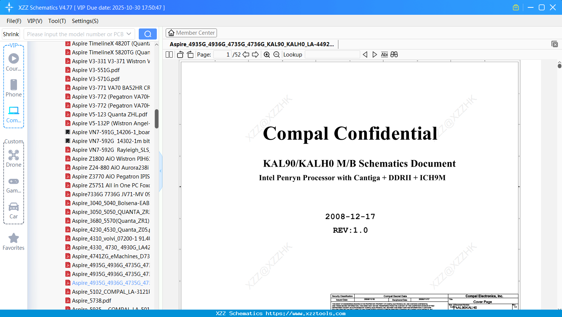Open Aspire Z1800 AiO Wistron file
562x317 pixels.
tap(108, 159)
